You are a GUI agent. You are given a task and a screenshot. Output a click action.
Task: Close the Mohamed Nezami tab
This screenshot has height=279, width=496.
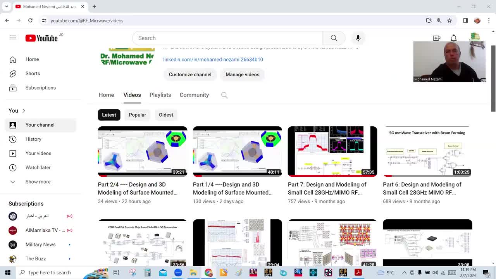(x=83, y=7)
